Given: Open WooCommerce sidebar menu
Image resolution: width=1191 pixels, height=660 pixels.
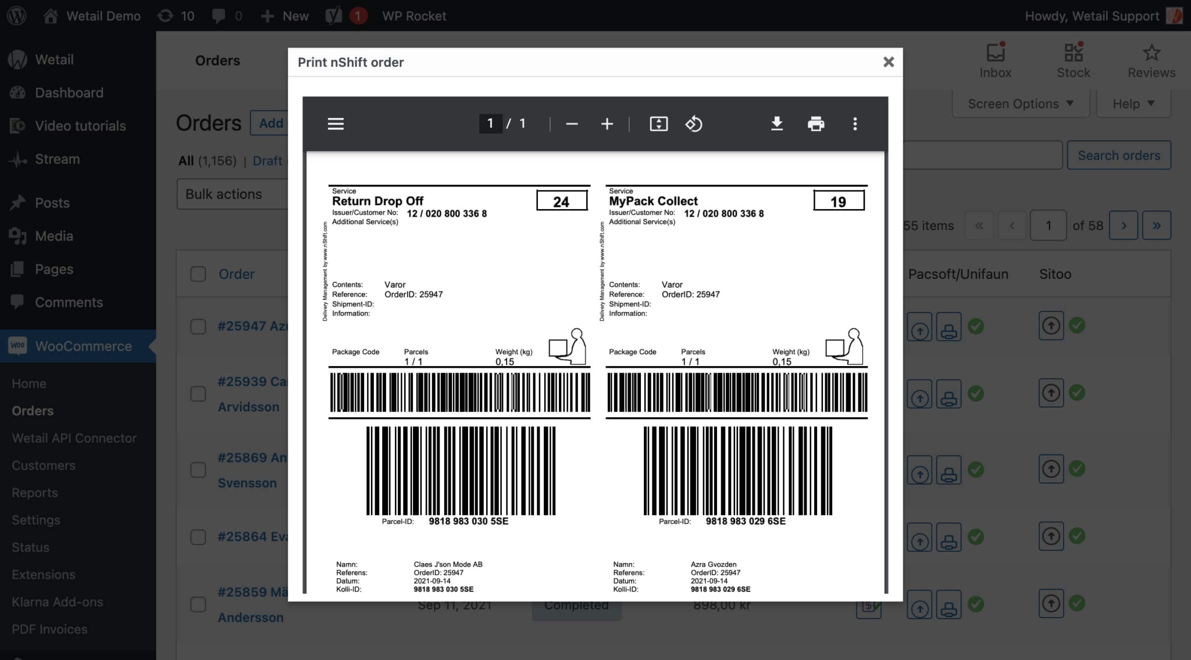Looking at the screenshot, I should pos(83,346).
